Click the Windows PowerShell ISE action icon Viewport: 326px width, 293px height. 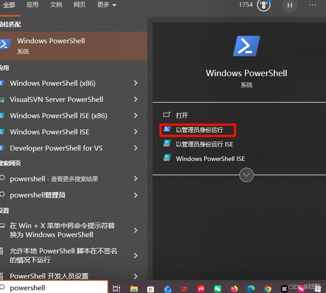[167, 158]
